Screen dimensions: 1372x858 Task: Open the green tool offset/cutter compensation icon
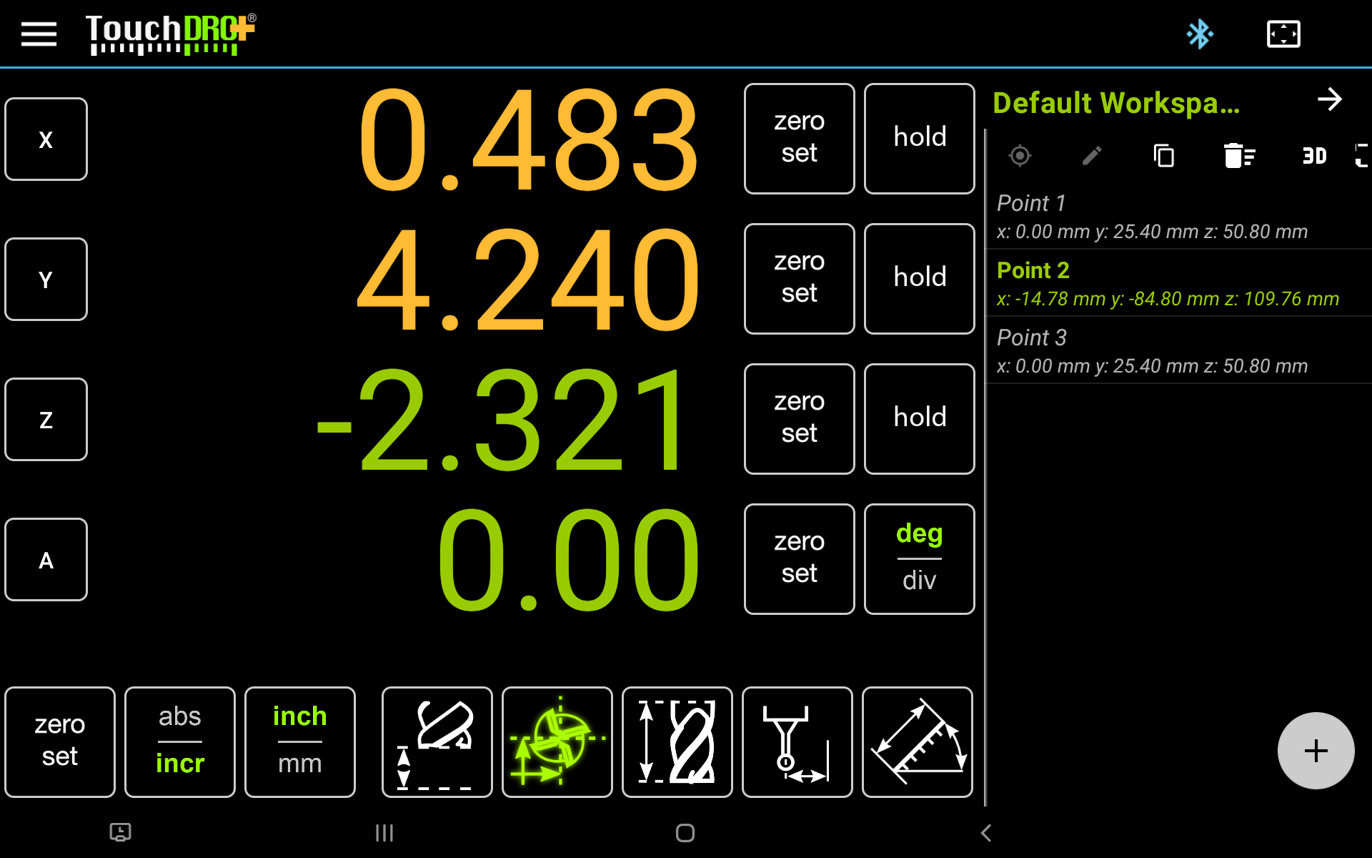pyautogui.click(x=557, y=742)
